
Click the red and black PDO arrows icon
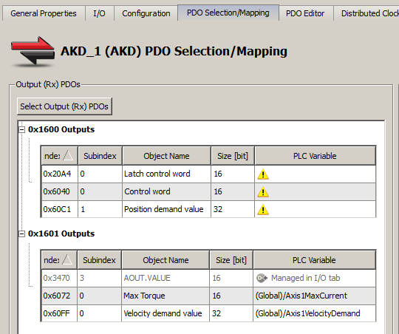coord(33,51)
